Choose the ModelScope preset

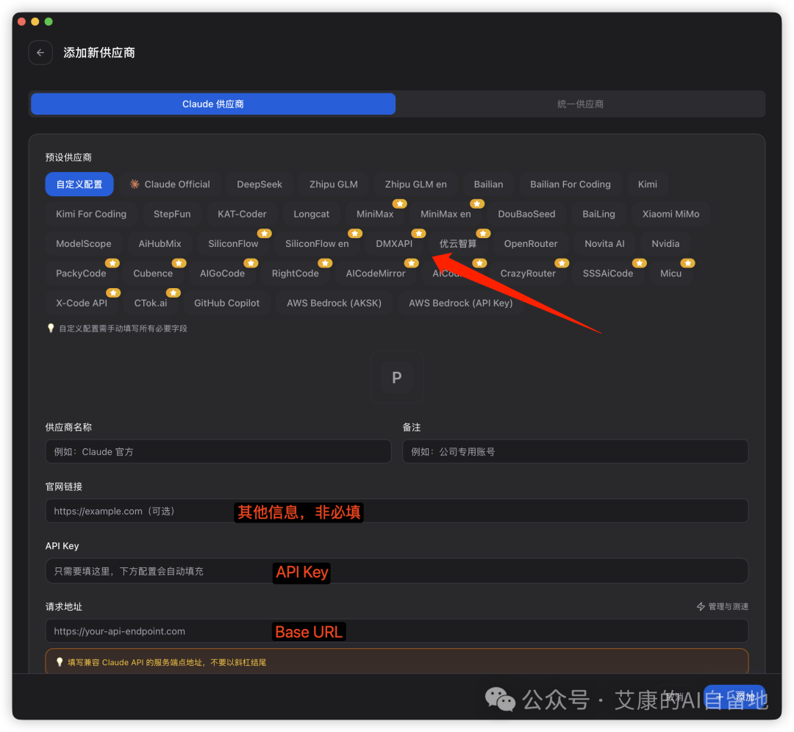click(x=84, y=244)
